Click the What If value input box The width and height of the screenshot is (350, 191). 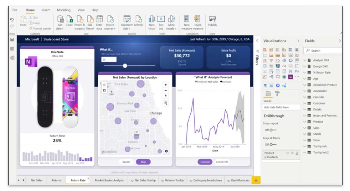pos(109,59)
